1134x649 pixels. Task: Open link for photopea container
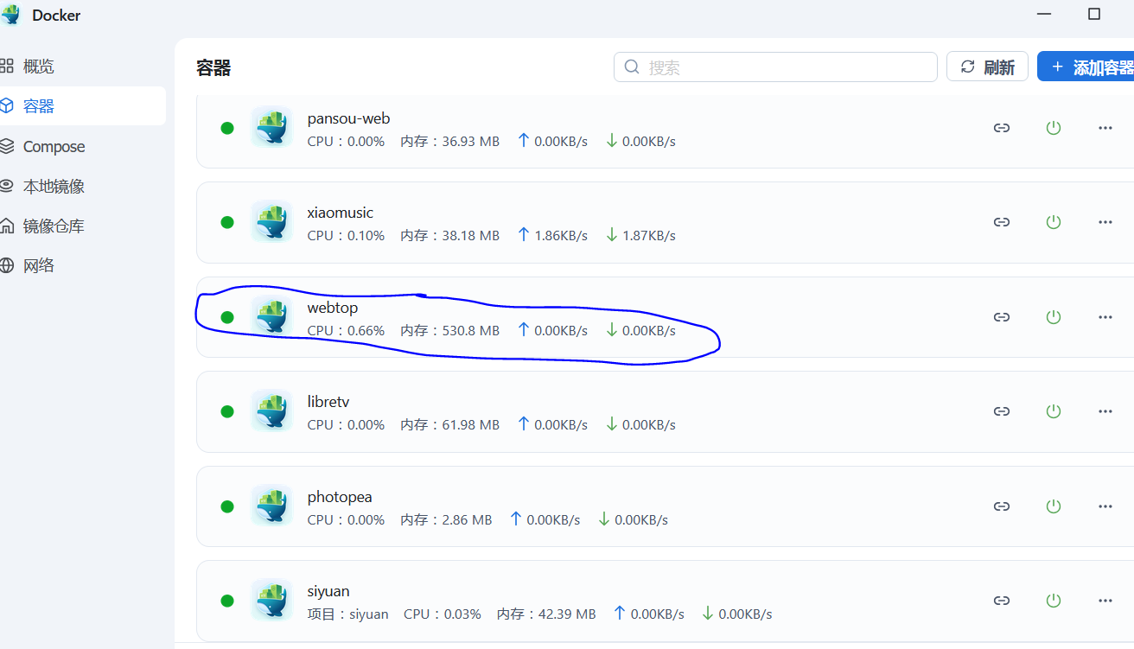pos(1002,506)
